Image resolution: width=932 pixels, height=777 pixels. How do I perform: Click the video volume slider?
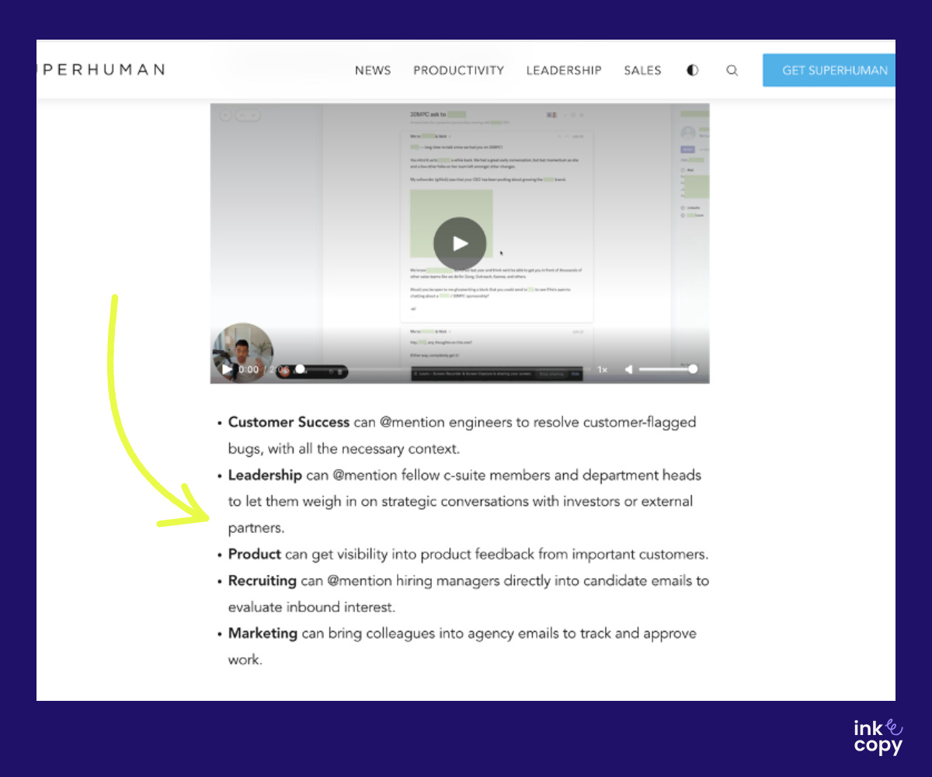coord(668,369)
